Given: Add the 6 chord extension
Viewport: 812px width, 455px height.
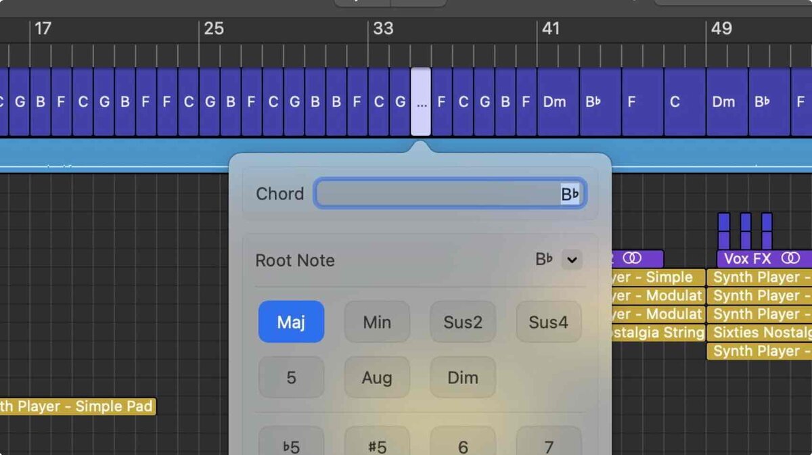Looking at the screenshot, I should [463, 442].
